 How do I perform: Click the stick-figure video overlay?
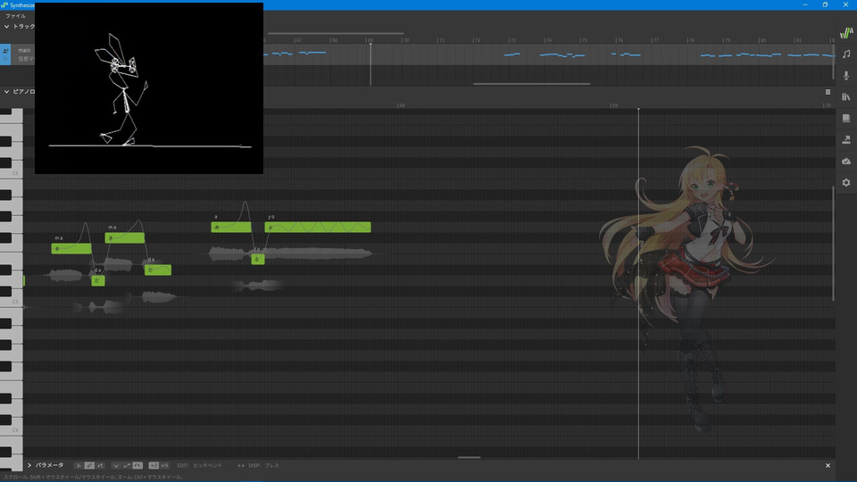pos(149,88)
